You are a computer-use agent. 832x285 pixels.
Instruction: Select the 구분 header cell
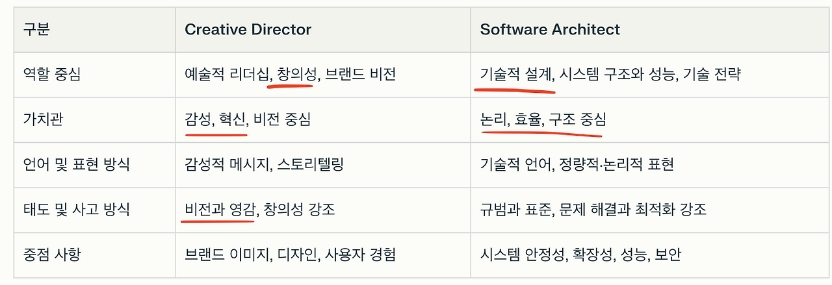(36, 29)
